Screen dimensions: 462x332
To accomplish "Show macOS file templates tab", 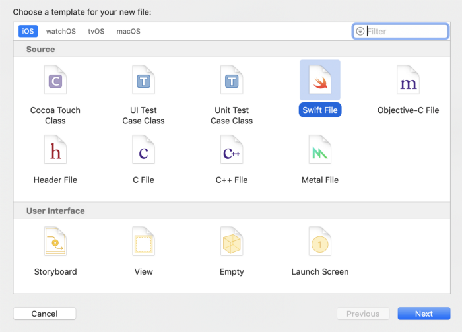I will 128,31.
